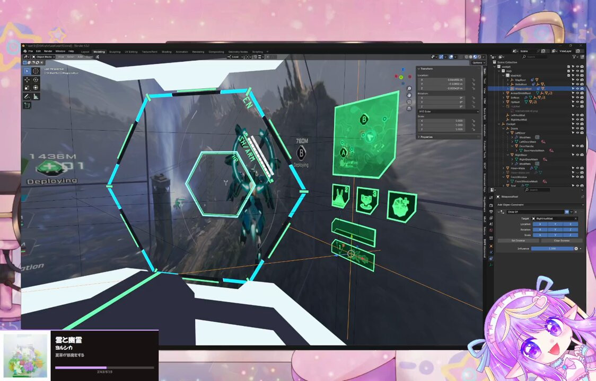Pick the Annotate pencil tool
This screenshot has height=381, width=596.
[x=27, y=96]
